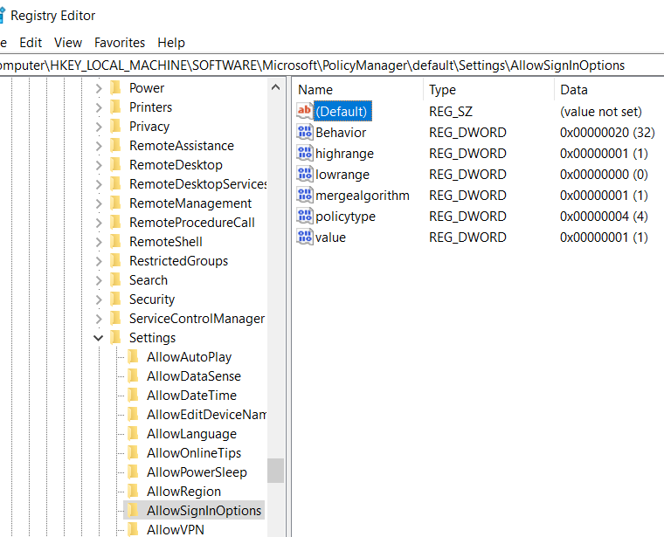This screenshot has height=537, width=664.
Task: Select the RemoteManagement key label
Action: [190, 203]
